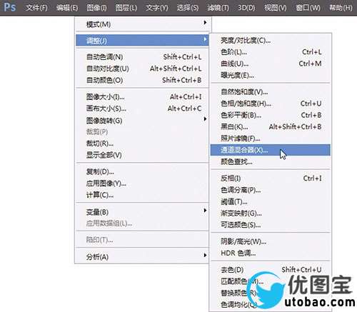Open the 滤镜(T) menu
The image size is (357, 312).
218,8
